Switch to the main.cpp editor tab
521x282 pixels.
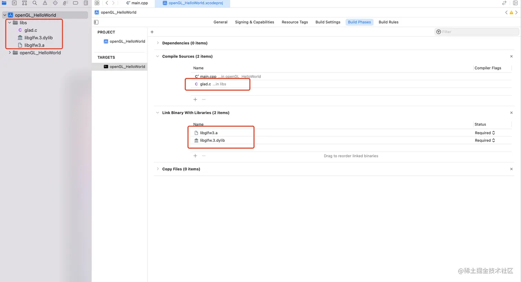(137, 3)
